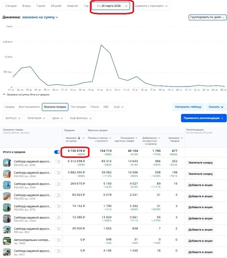Open 'Группировать по: дням' dropdown
This screenshot has height=258, width=227.
pos(207,17)
